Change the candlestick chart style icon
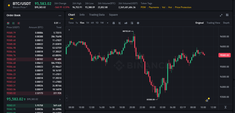Screen dimensions: 235x113 point(126,23)
